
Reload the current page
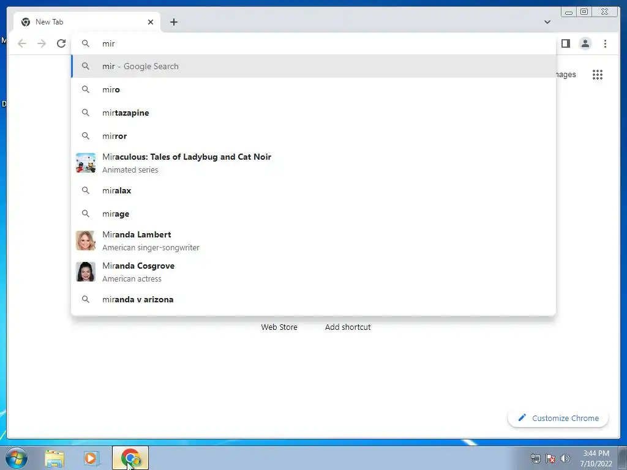click(x=61, y=43)
